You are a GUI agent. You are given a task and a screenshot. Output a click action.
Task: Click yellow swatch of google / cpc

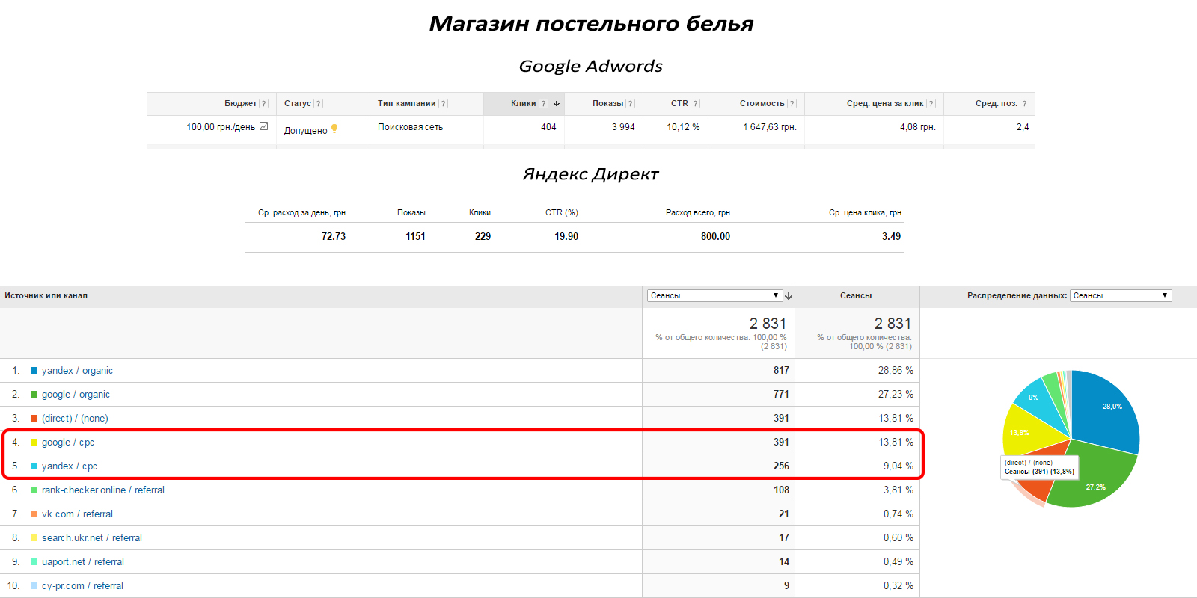tap(34, 442)
